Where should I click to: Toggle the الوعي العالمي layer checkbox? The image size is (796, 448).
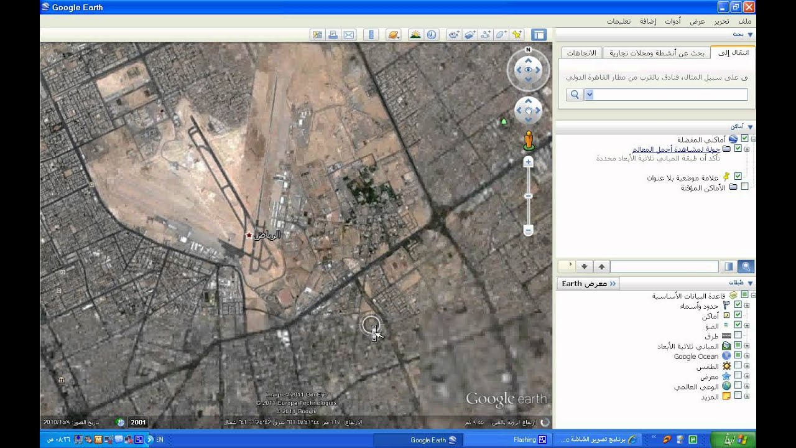click(738, 386)
